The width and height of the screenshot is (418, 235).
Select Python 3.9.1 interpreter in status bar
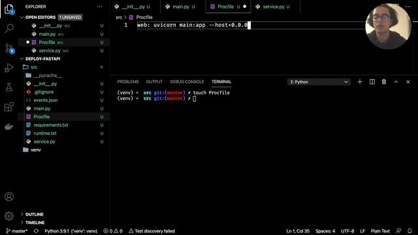pyautogui.click(x=71, y=231)
